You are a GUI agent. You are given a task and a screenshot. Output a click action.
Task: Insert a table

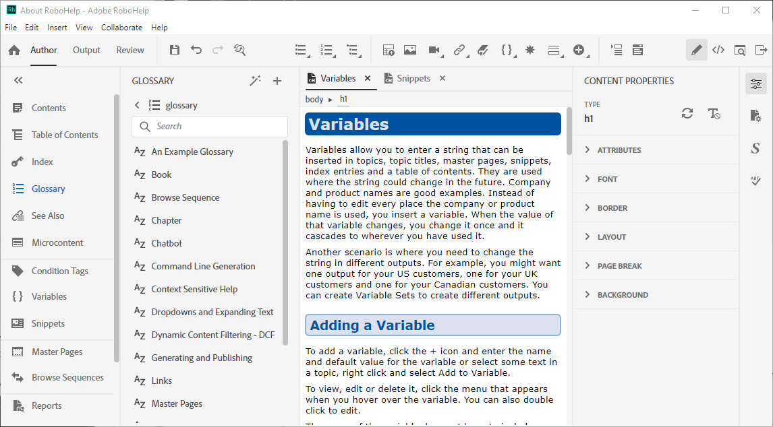coord(389,50)
